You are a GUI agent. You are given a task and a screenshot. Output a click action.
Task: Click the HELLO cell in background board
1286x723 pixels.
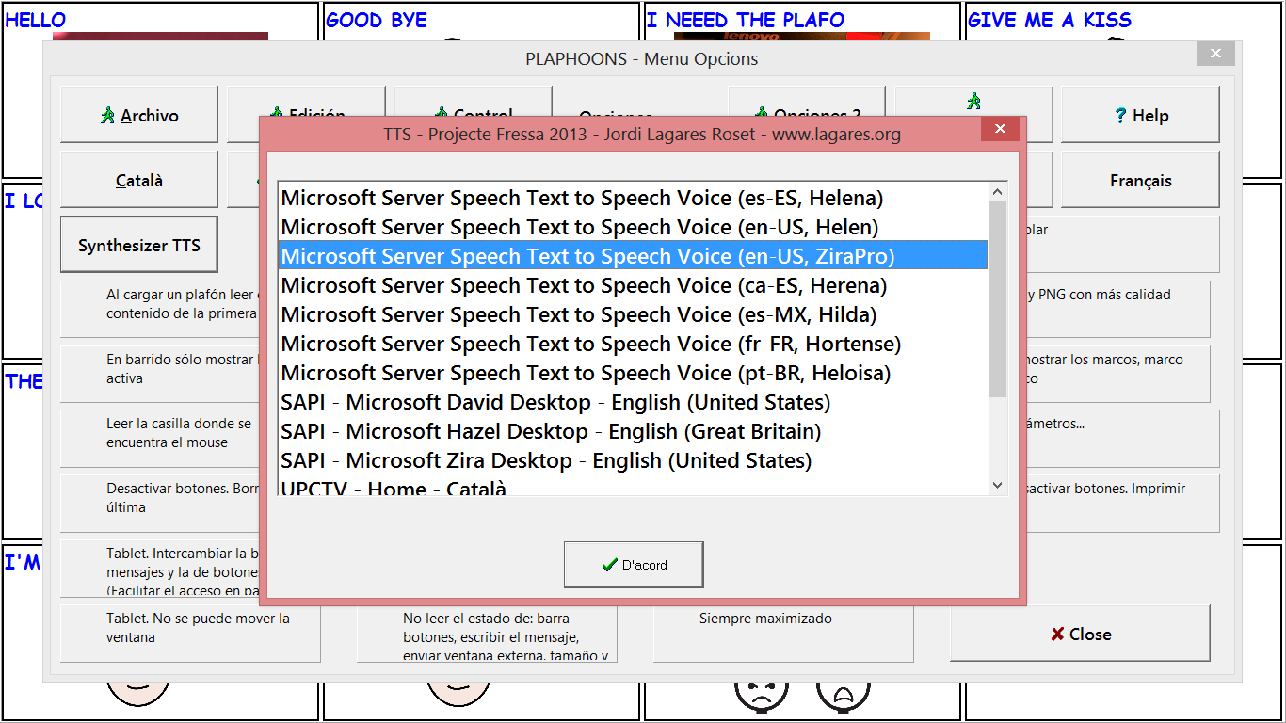click(160, 21)
